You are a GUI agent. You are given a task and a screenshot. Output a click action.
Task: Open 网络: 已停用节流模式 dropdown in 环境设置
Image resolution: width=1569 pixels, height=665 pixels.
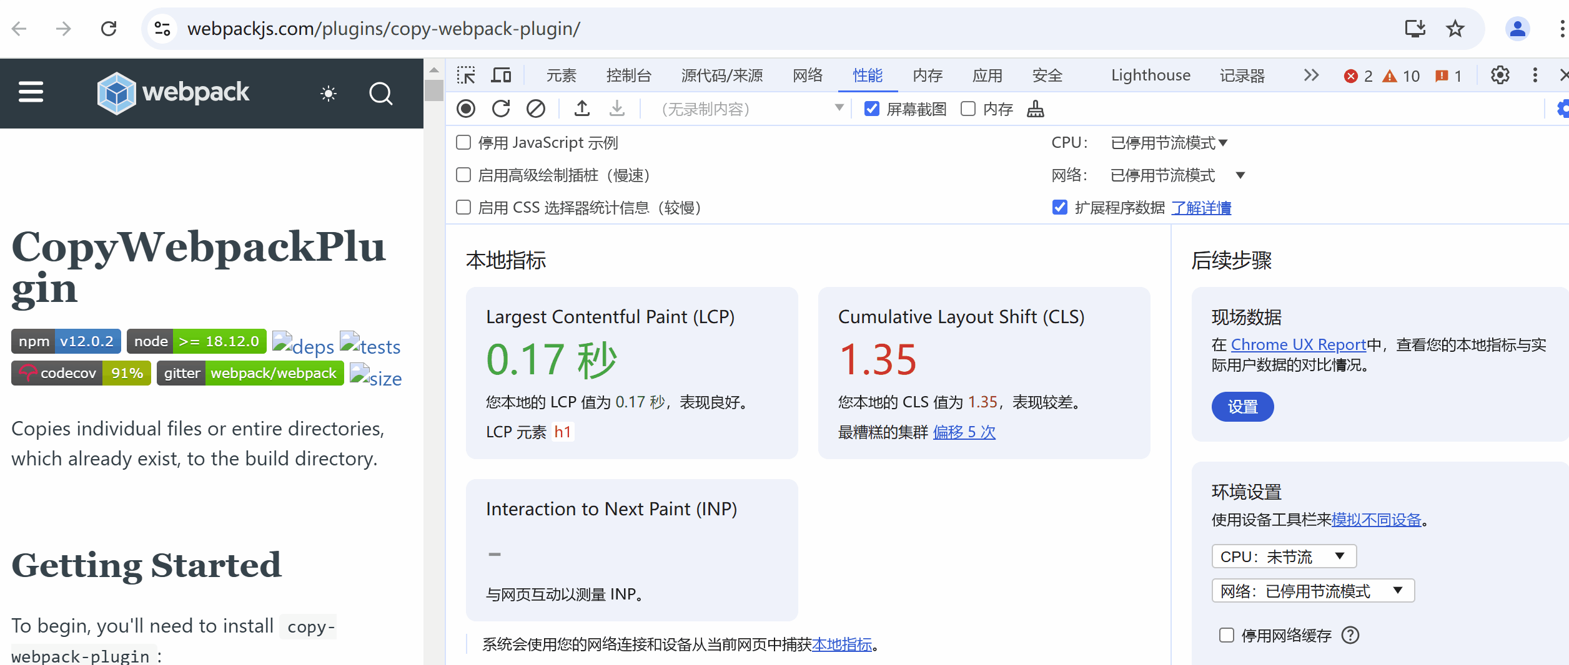pos(1313,591)
